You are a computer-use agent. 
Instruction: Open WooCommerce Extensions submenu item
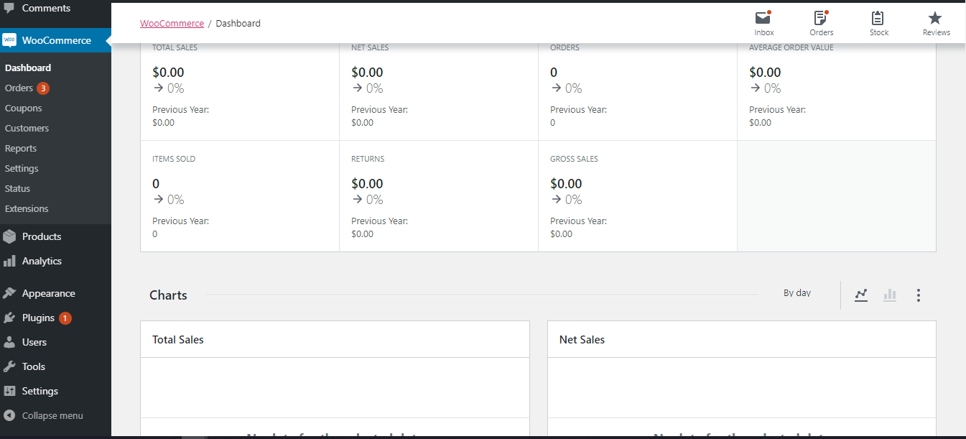point(27,209)
